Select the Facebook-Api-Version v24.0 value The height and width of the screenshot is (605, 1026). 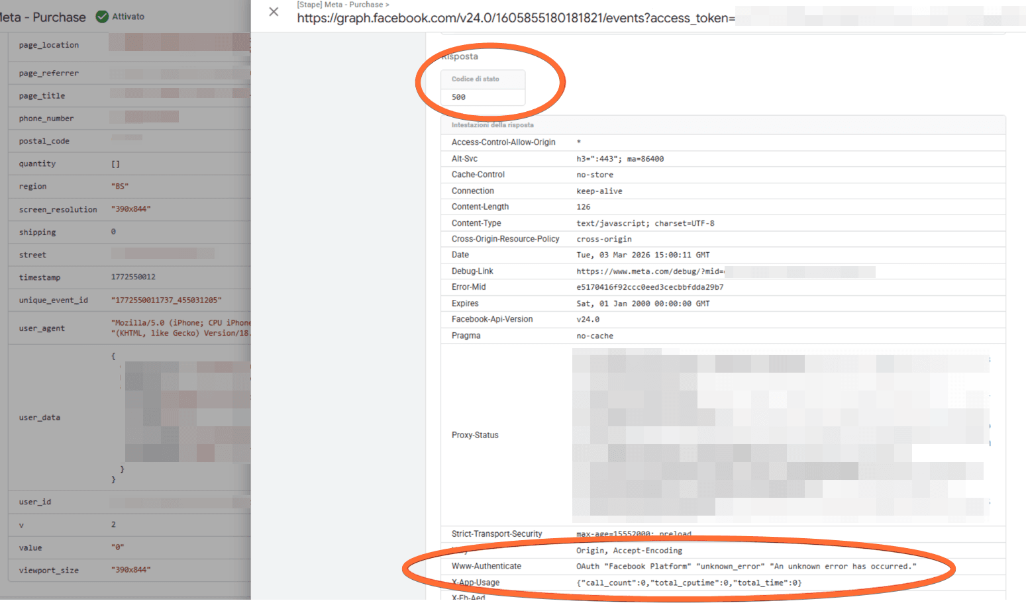(588, 319)
